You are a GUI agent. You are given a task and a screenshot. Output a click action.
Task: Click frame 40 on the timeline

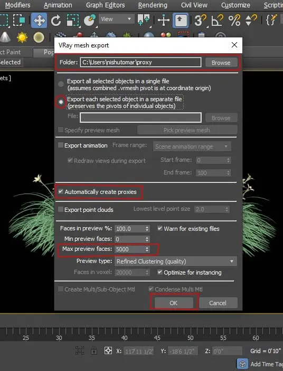click(125, 338)
